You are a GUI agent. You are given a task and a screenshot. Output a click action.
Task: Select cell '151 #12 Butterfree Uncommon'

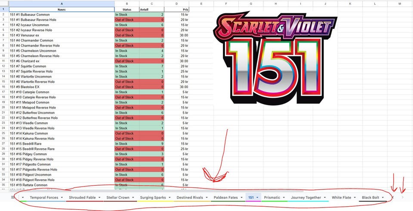pyautogui.click(x=62, y=113)
